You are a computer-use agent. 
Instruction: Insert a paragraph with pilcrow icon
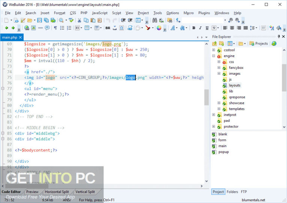tap(55, 28)
